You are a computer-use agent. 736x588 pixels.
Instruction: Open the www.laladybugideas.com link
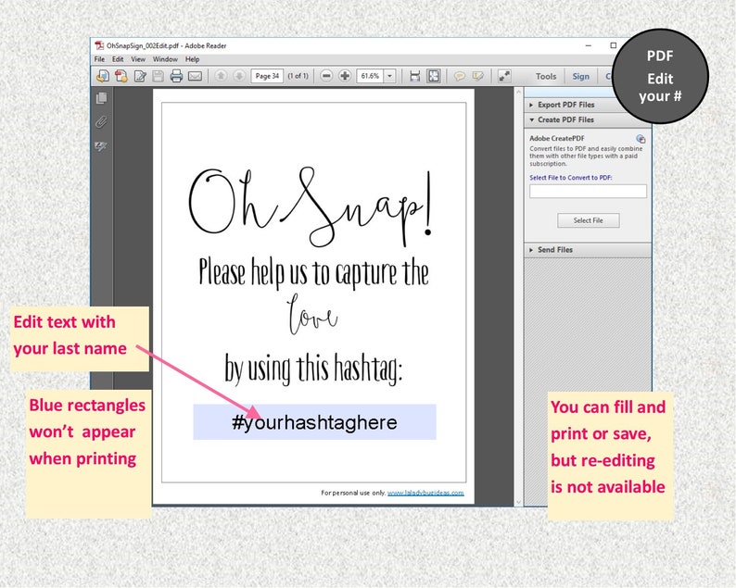click(x=425, y=493)
